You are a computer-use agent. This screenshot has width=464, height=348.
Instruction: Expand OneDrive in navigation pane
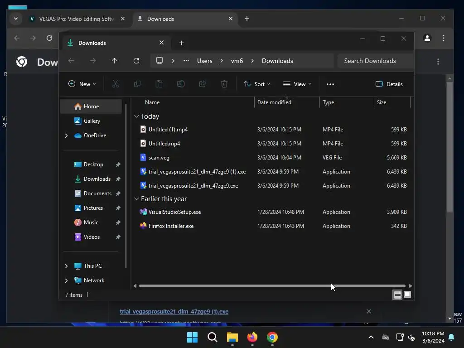(66, 135)
